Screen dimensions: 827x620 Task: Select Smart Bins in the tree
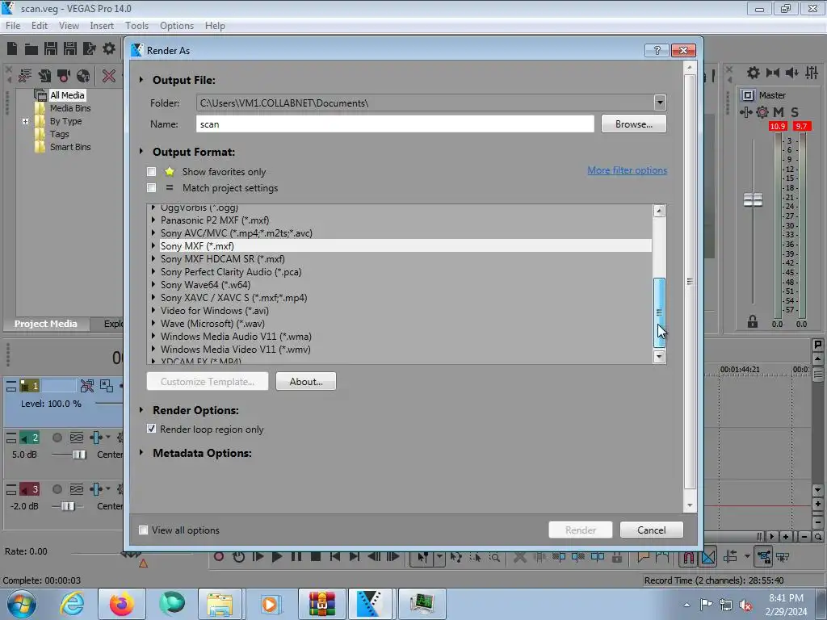(70, 147)
